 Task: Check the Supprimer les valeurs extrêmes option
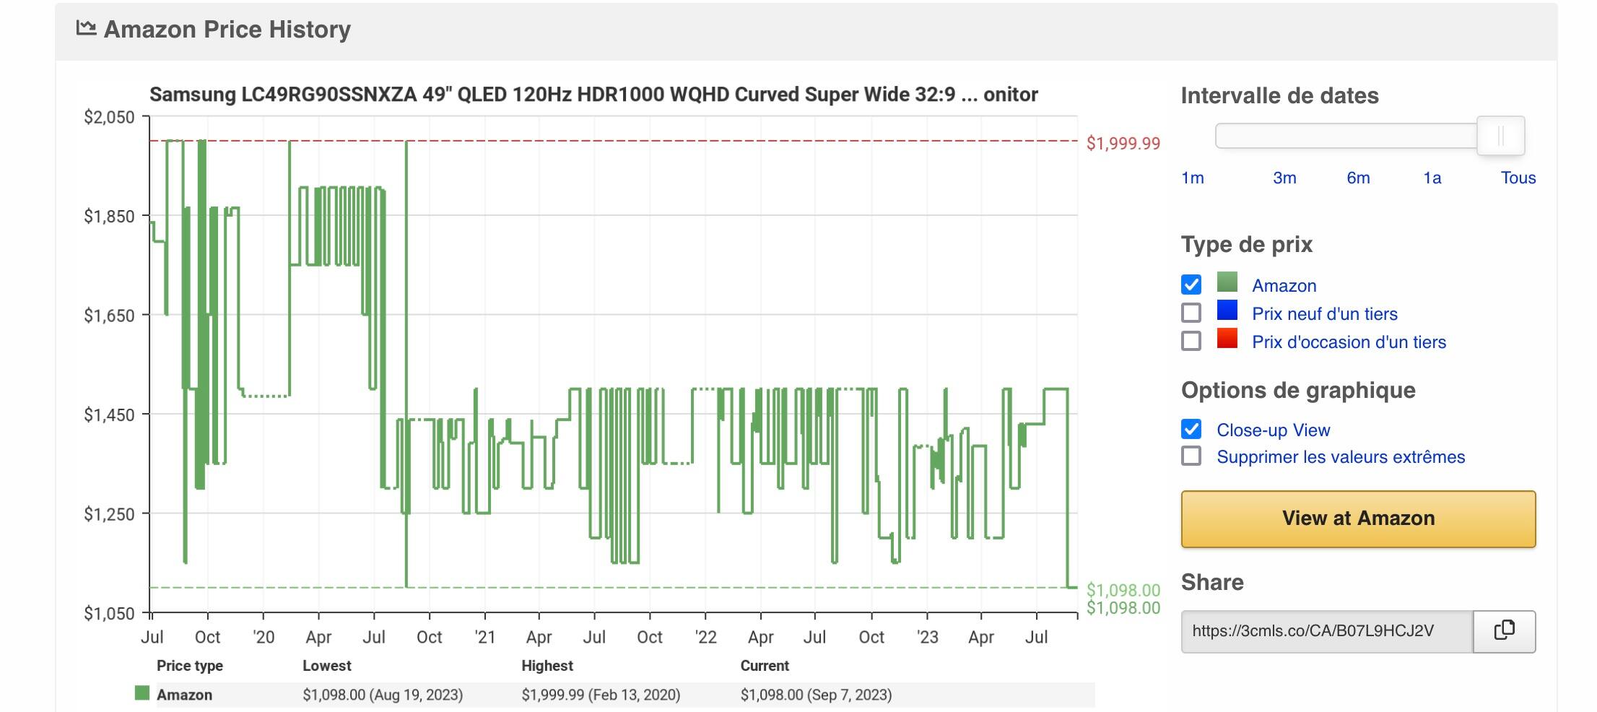tap(1191, 456)
